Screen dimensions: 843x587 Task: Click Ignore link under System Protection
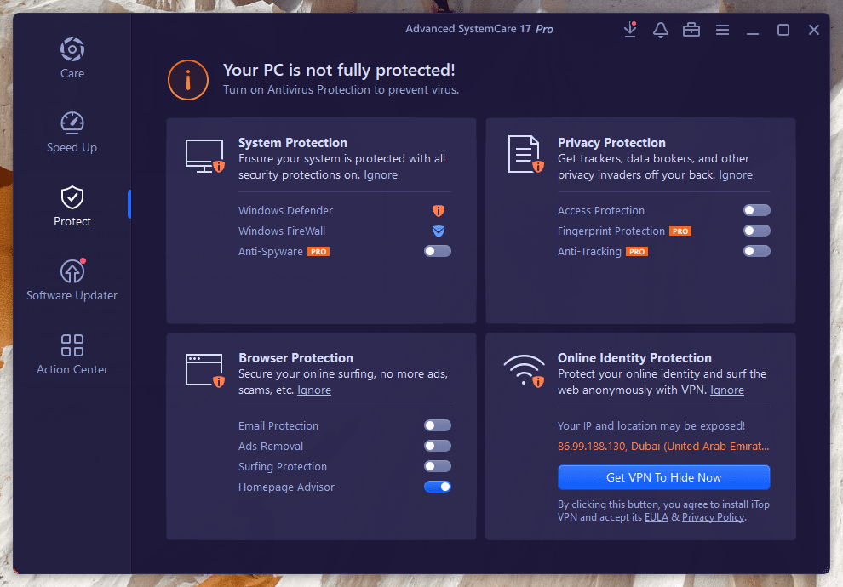(381, 175)
